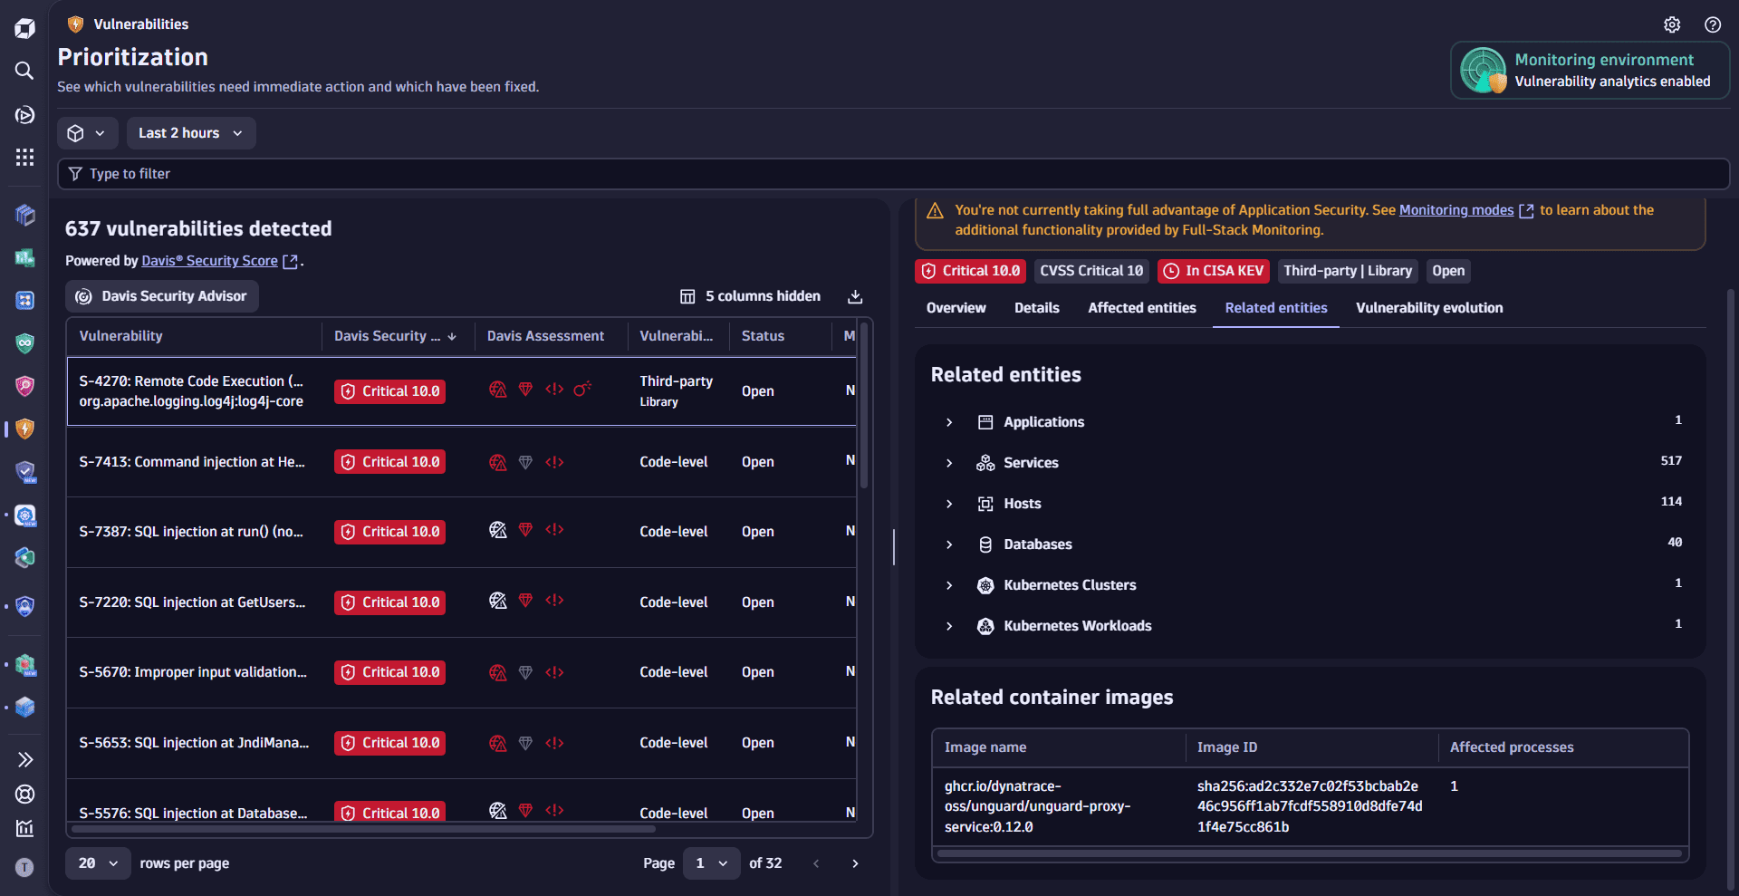Click the play/workflow icon in sidebar

click(x=24, y=115)
